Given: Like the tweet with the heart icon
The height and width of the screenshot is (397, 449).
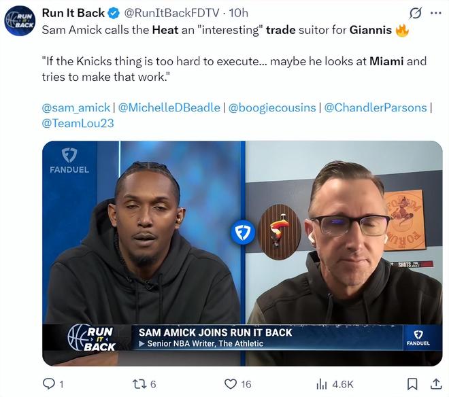Looking at the screenshot, I should (x=230, y=384).
